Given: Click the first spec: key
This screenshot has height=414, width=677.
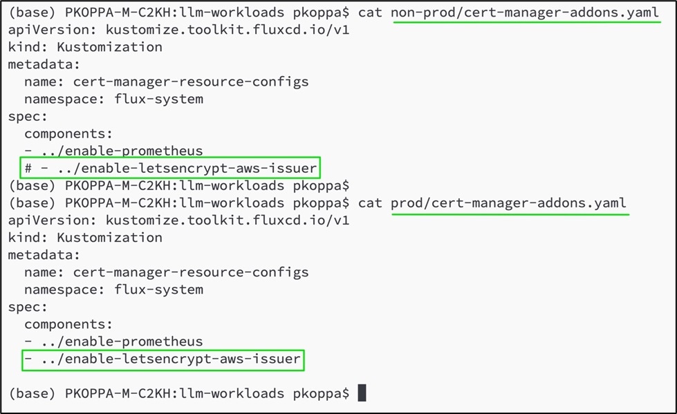Looking at the screenshot, I should [x=28, y=117].
